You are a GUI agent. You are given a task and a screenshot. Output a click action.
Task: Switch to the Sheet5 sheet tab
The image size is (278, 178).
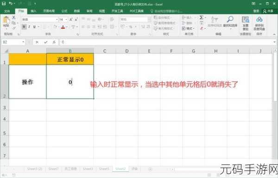(x=104, y=169)
